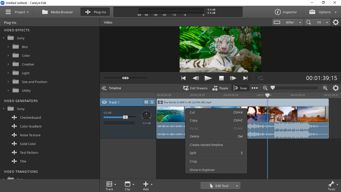341x192 pixels.
Task: Click the Track 1 volume slider handle
Action: [126, 117]
